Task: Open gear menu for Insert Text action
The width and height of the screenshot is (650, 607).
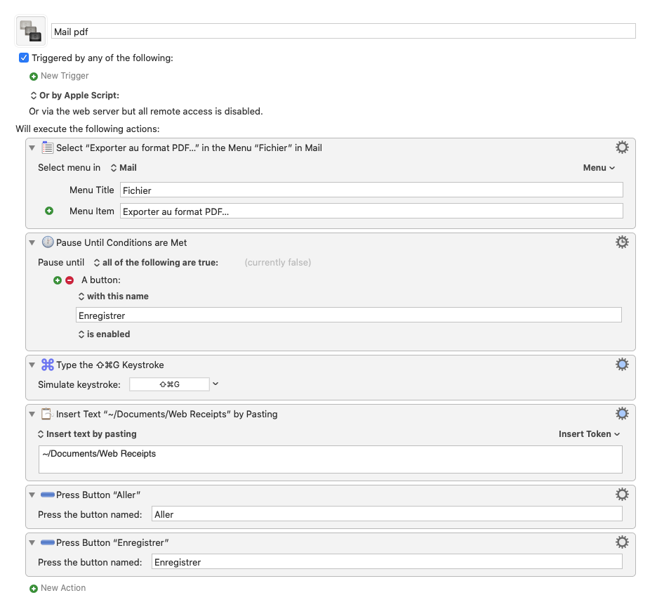Action: (622, 414)
